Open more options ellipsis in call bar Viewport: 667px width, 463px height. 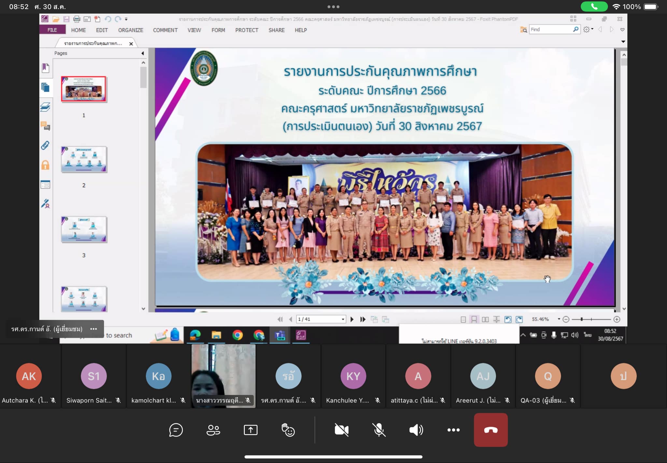(453, 430)
